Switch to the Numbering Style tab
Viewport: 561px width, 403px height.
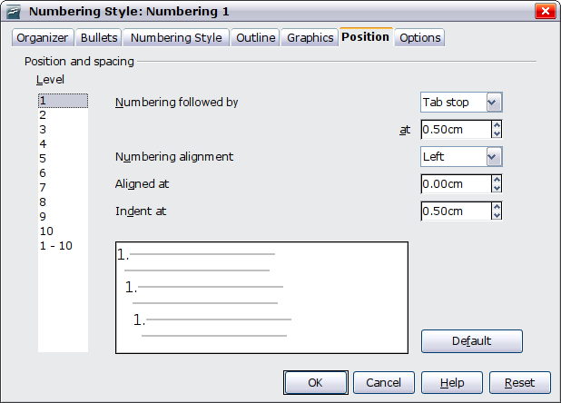click(175, 38)
